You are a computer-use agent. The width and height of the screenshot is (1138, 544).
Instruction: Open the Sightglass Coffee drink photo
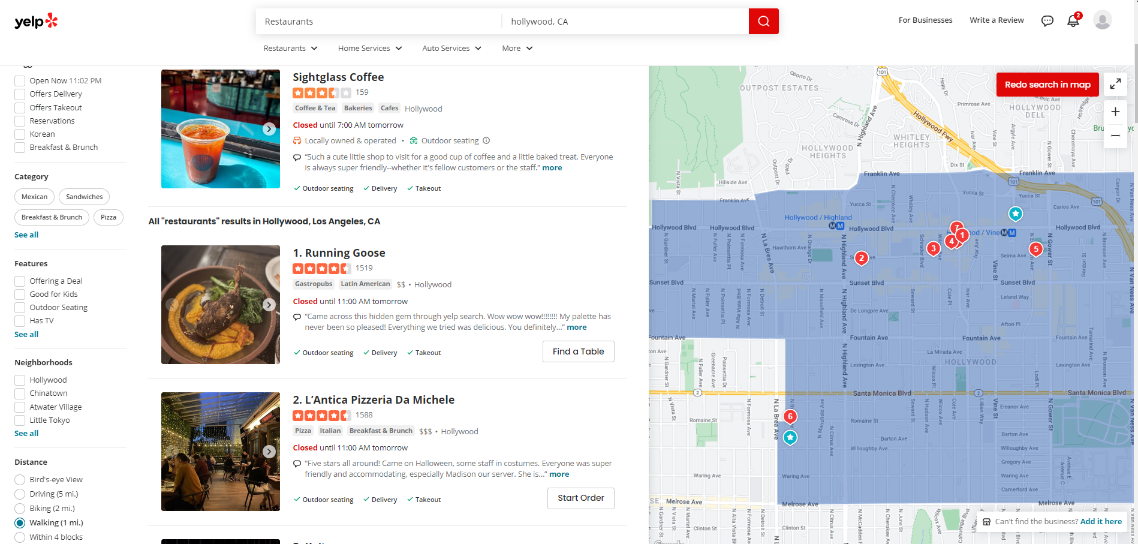click(x=221, y=129)
